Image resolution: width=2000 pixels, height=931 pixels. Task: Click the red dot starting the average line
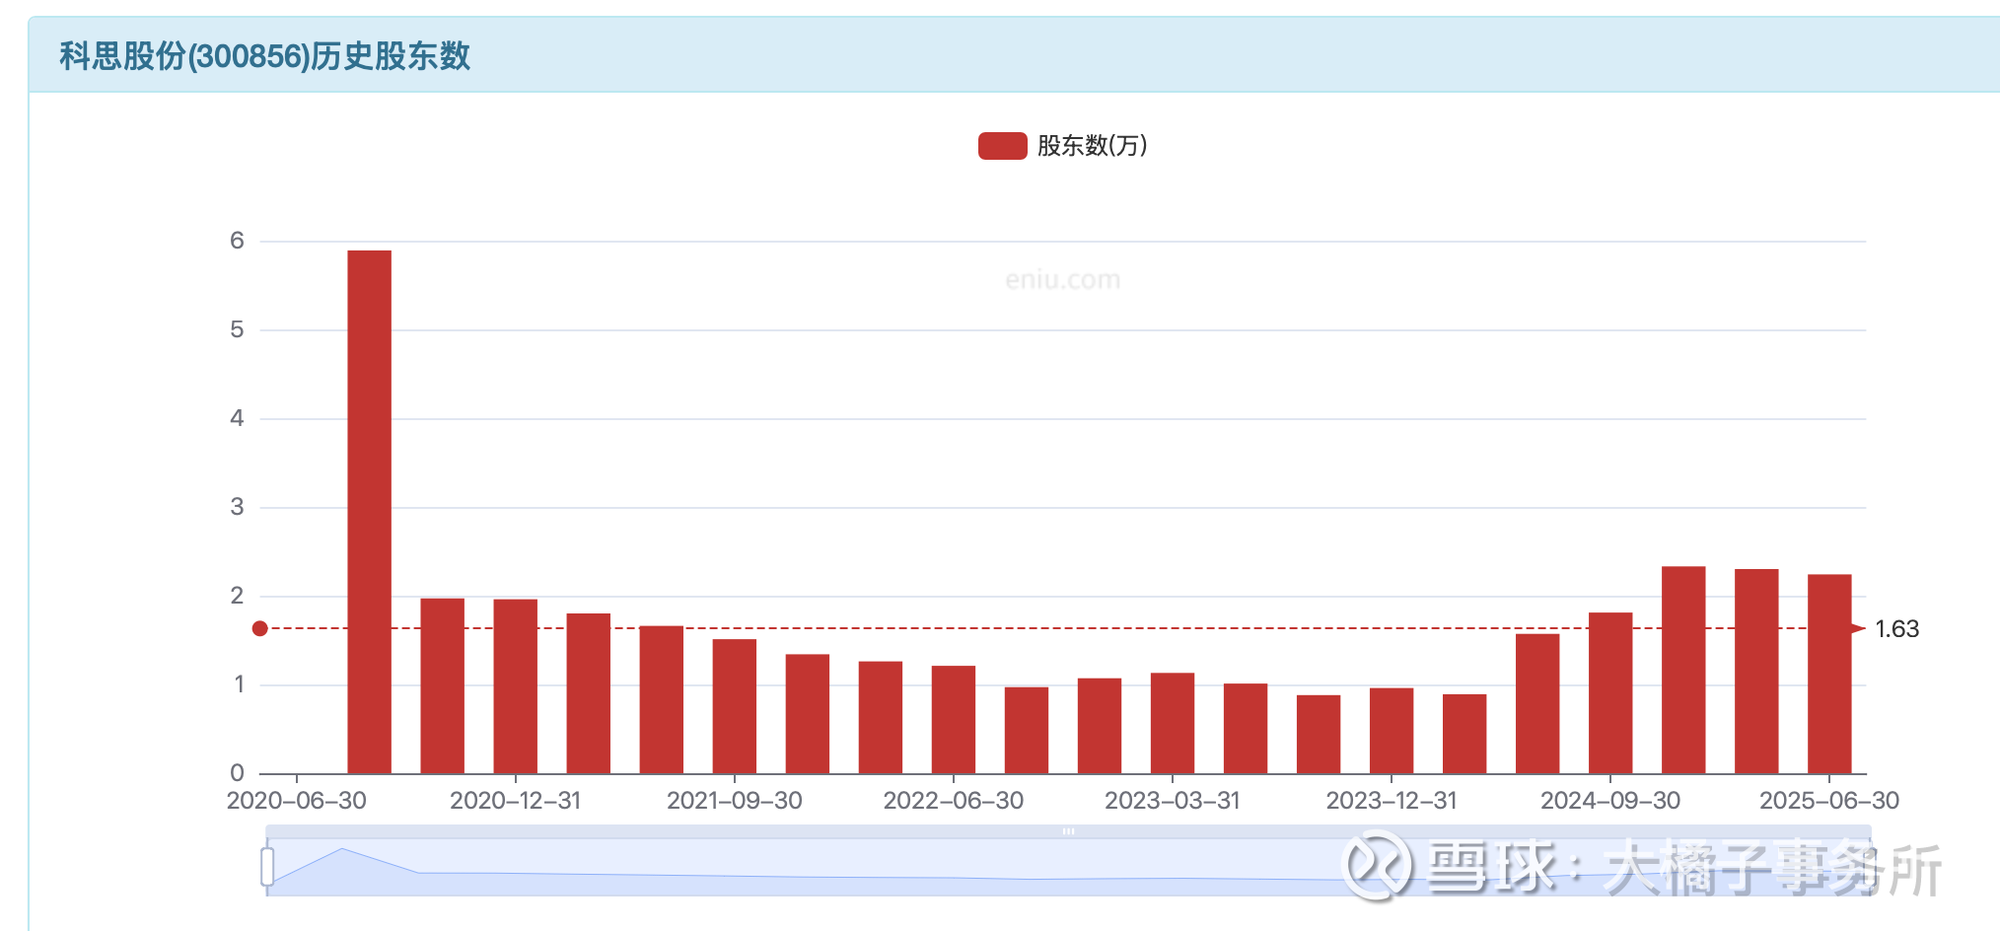coord(259,628)
